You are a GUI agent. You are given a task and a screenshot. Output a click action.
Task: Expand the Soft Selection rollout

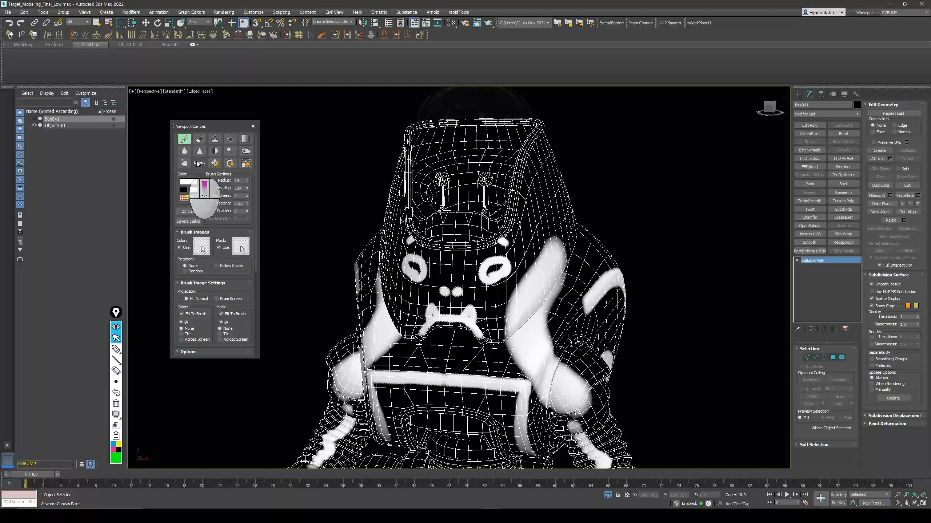point(814,445)
